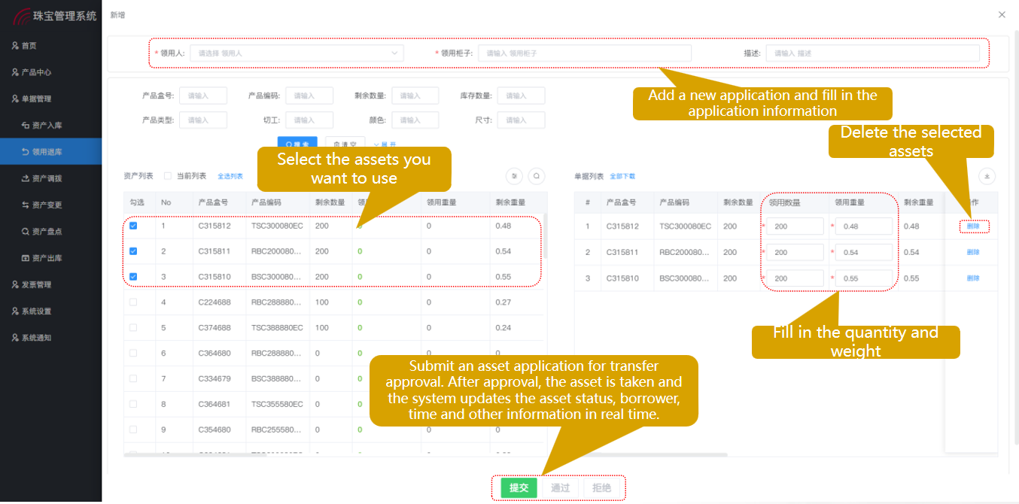
Task: Click the column settings icon above asset list
Action: coord(514,176)
